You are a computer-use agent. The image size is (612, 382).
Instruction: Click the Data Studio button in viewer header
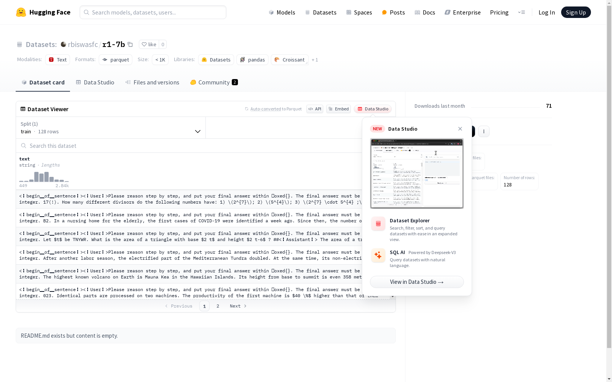click(373, 109)
